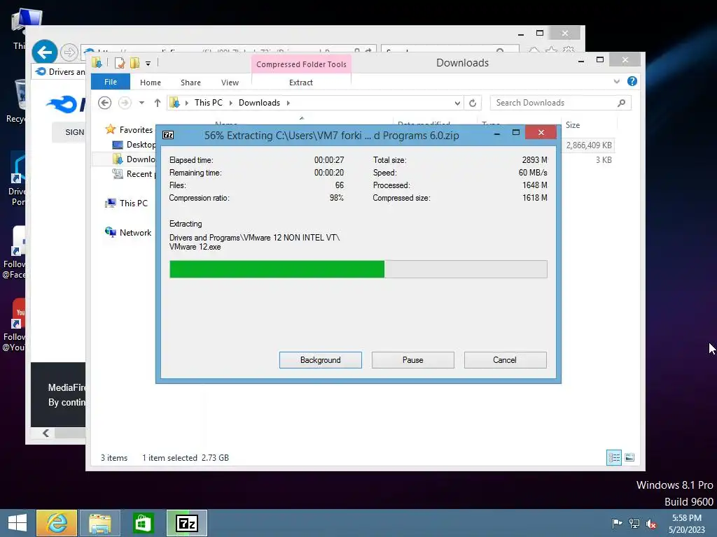This screenshot has width=717, height=537.
Task: Click the This PC breadcrumb
Action: coord(209,103)
